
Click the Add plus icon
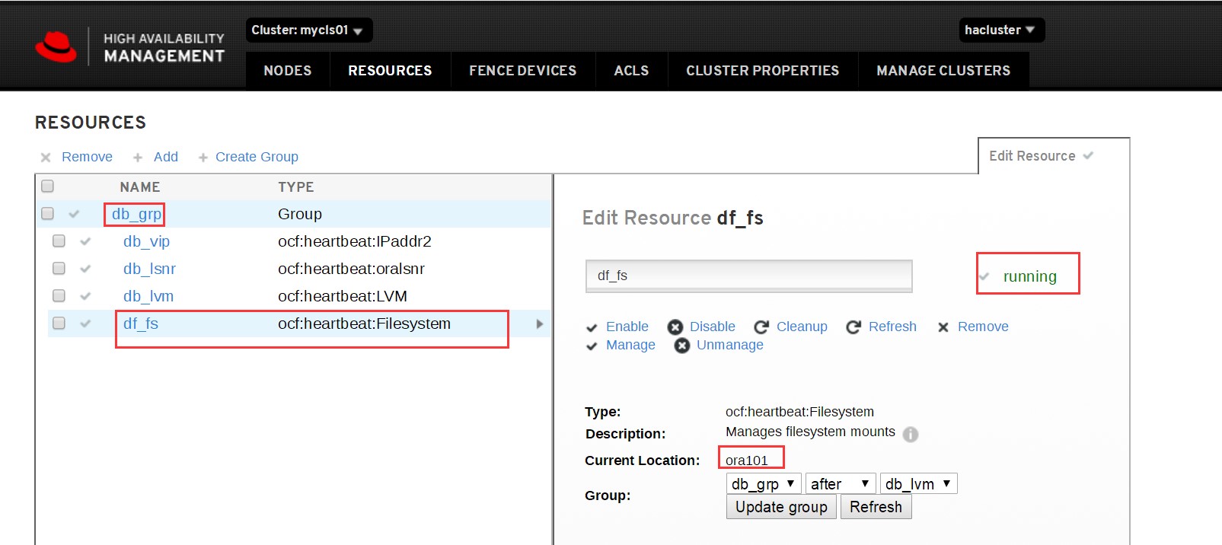tap(138, 158)
